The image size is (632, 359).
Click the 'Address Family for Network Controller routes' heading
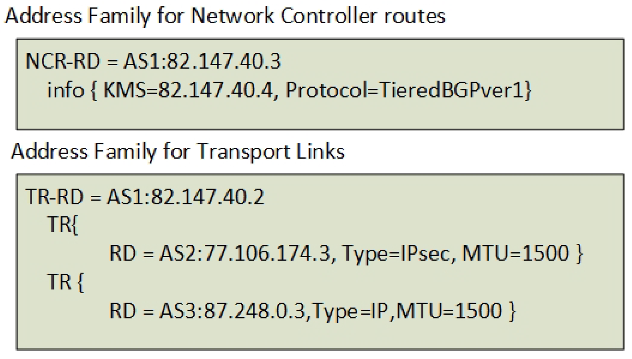click(225, 16)
